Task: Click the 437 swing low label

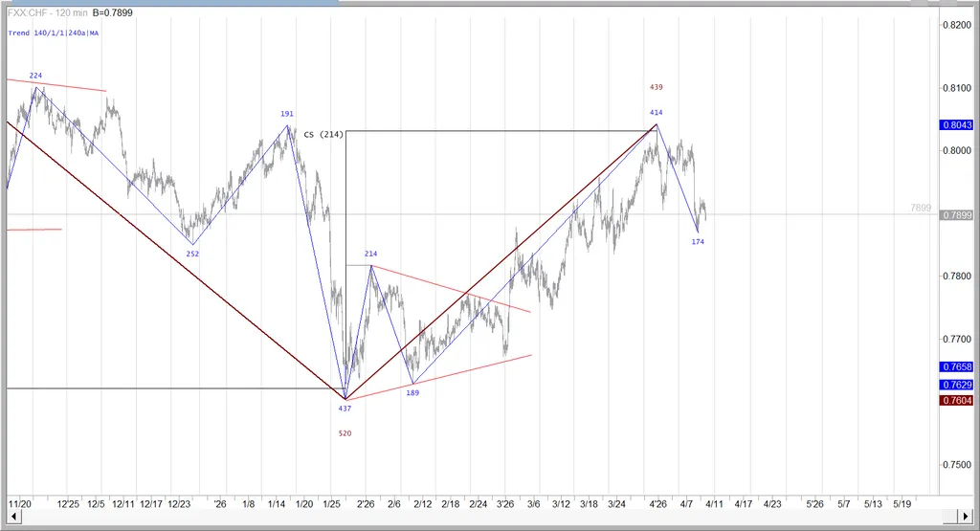Action: [x=345, y=409]
